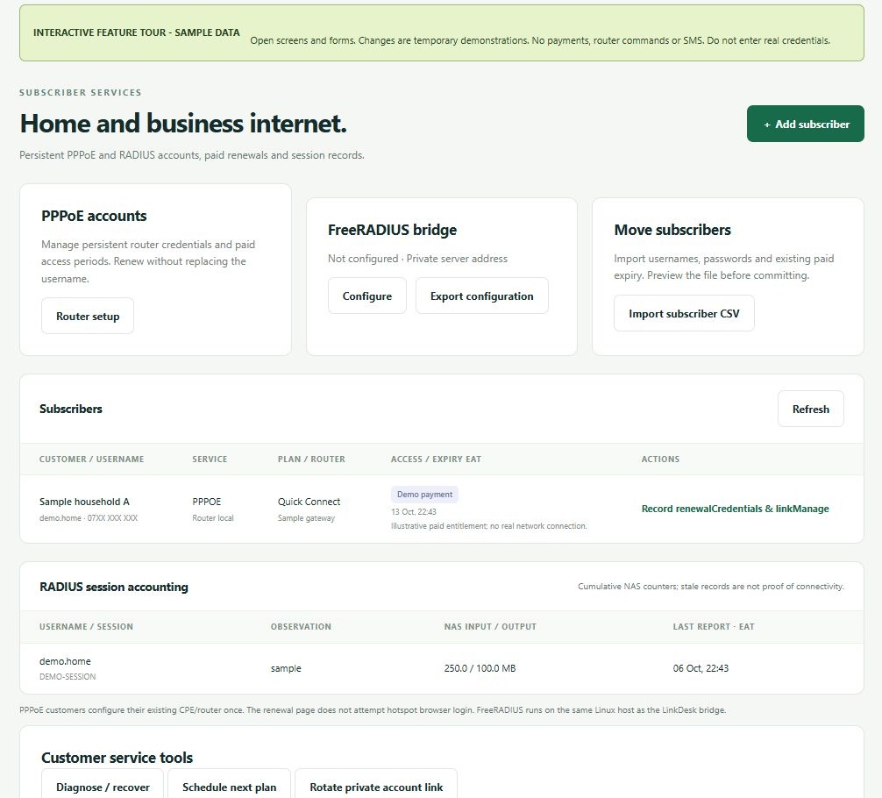
Task: Click the Router local service subtext
Action: coord(213,517)
